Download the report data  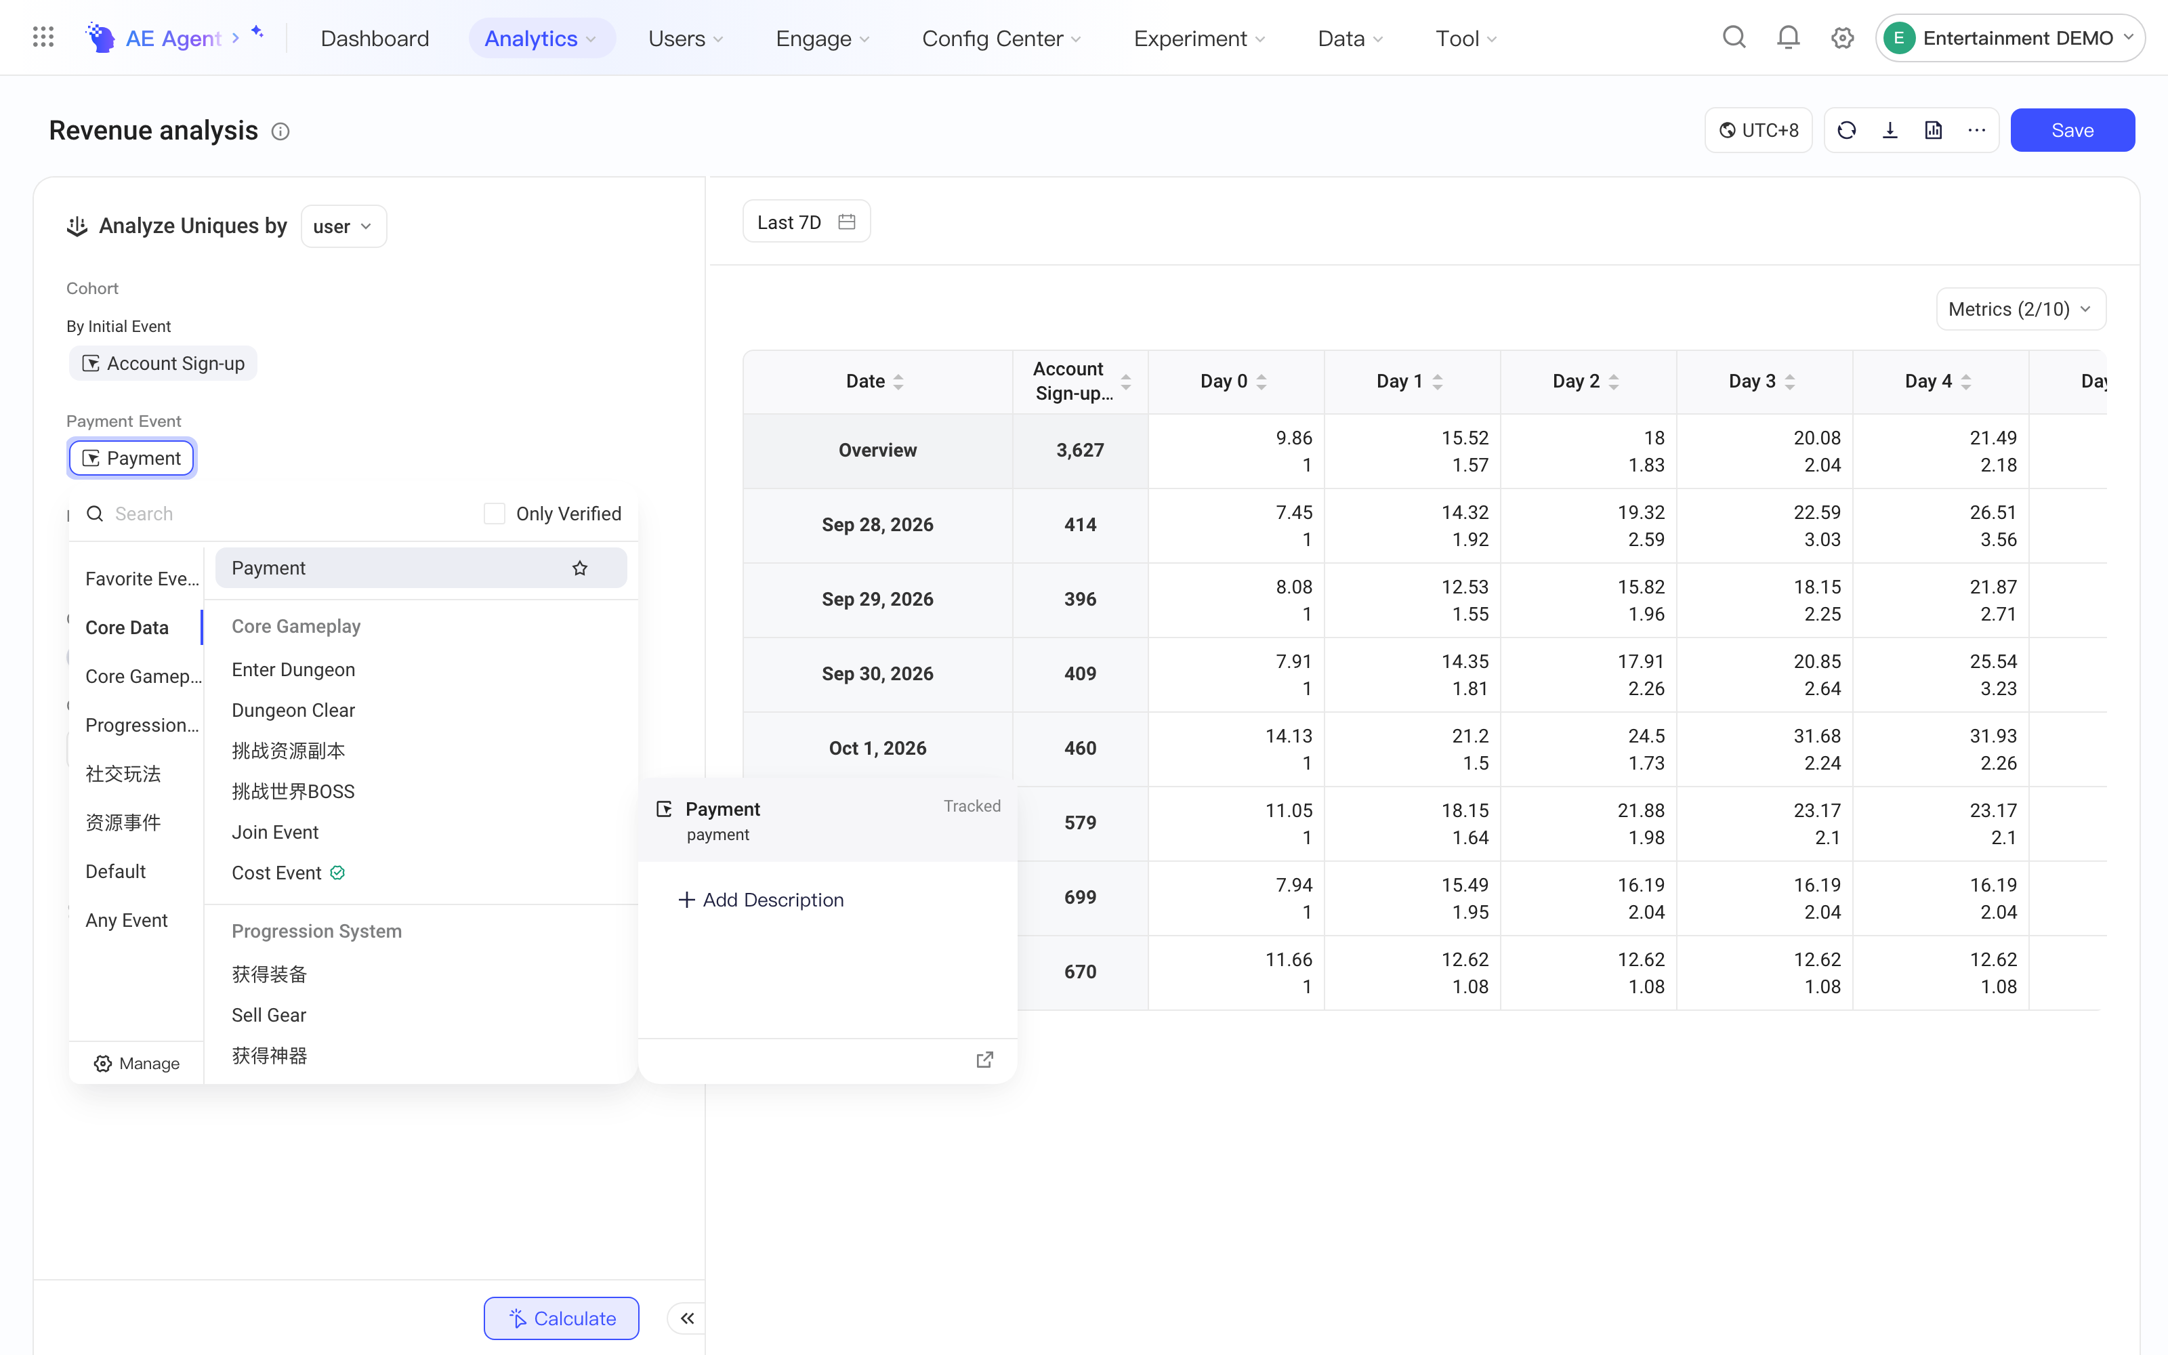[1890, 131]
